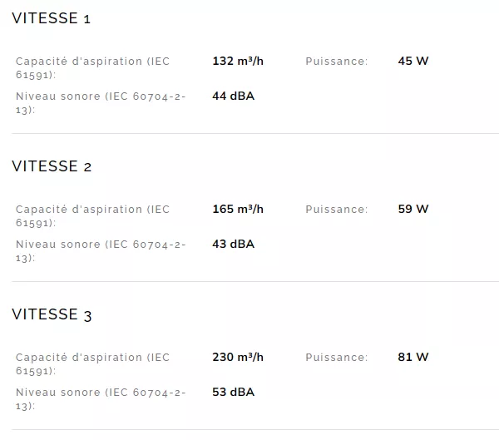Select the 165 m³/h suction capacity value

(238, 209)
